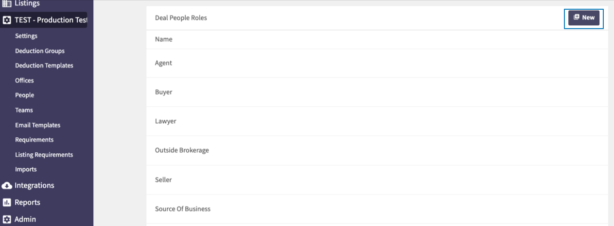
Task: Go to Deduction Templates
Action: (x=44, y=65)
